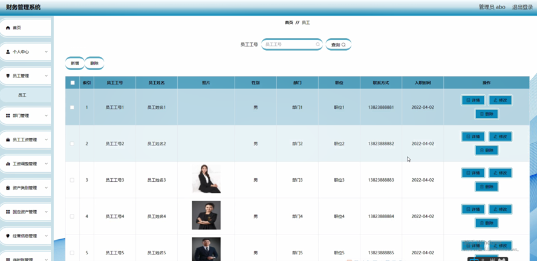
Task: Check the checkbox for row 员工工号2
Action: click(x=72, y=144)
